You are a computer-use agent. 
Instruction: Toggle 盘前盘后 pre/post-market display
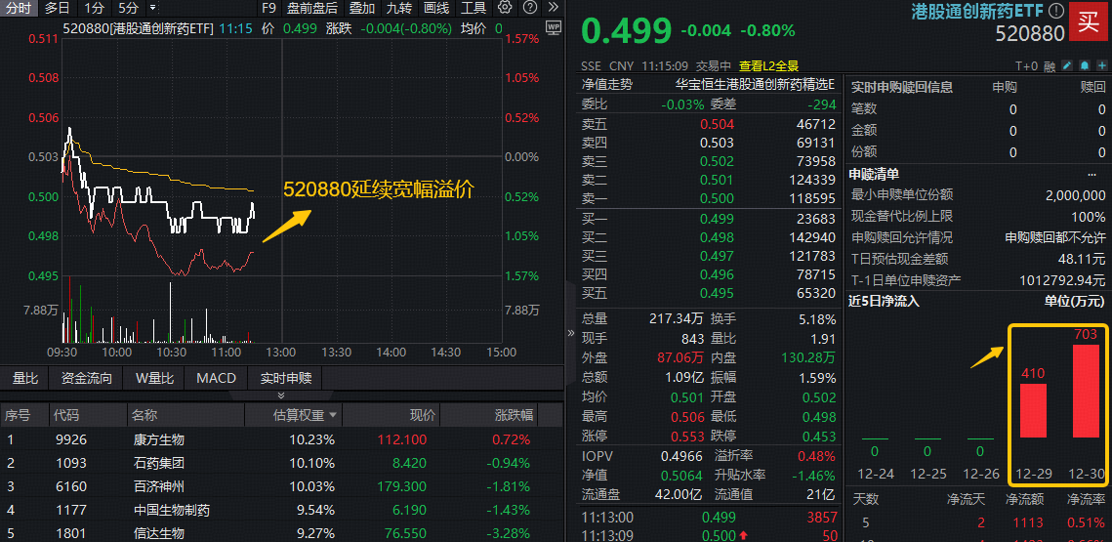point(312,8)
